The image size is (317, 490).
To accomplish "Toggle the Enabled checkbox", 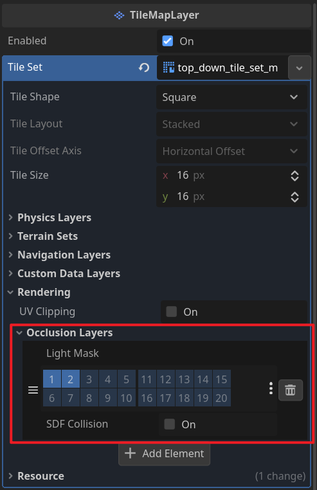I will click(x=168, y=41).
